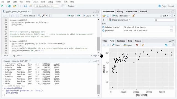Click the Run button

[x=71, y=16]
